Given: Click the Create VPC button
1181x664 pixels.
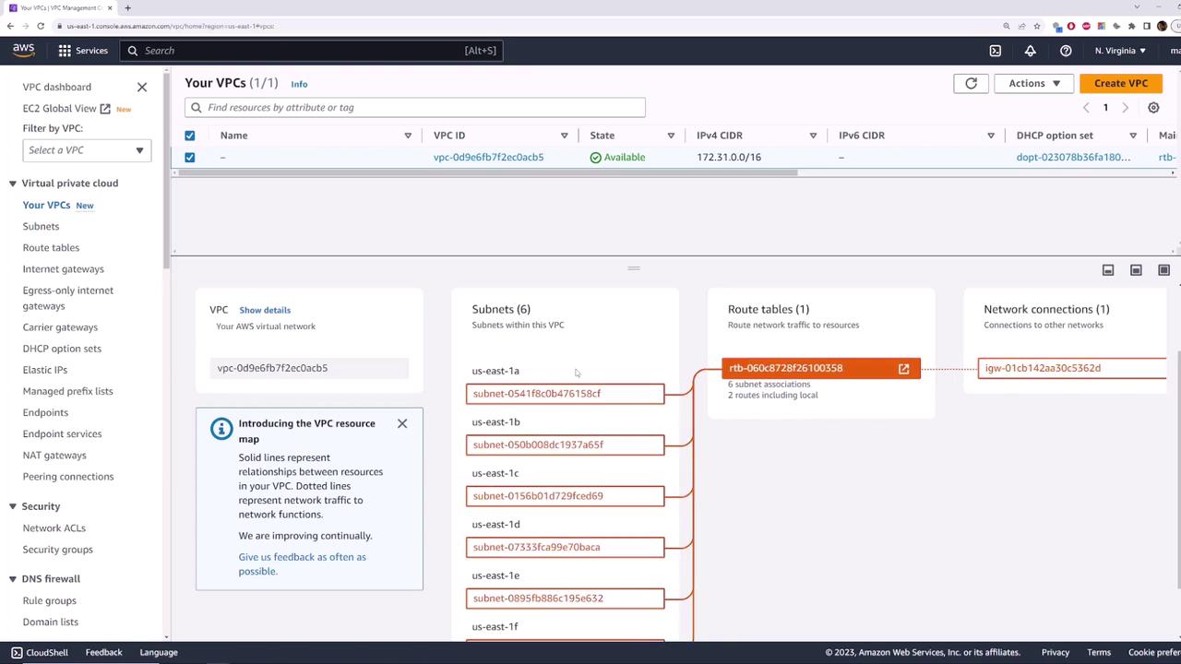Looking at the screenshot, I should pos(1121,83).
